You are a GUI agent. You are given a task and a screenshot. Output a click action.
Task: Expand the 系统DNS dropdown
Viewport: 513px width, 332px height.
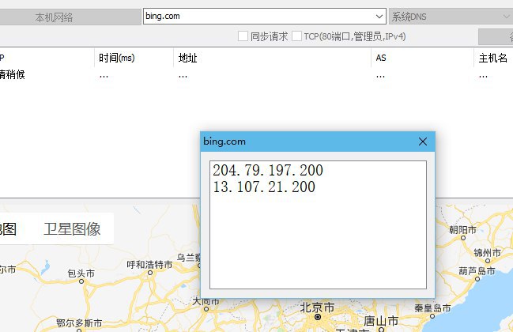coord(505,16)
